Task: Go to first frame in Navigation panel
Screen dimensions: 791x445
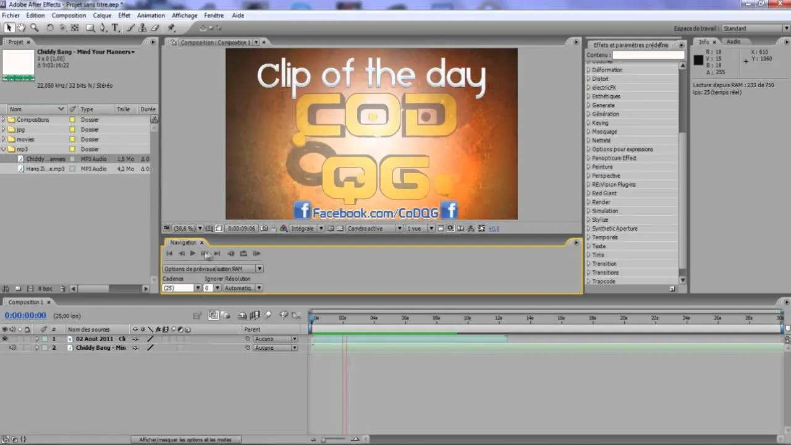Action: click(169, 253)
